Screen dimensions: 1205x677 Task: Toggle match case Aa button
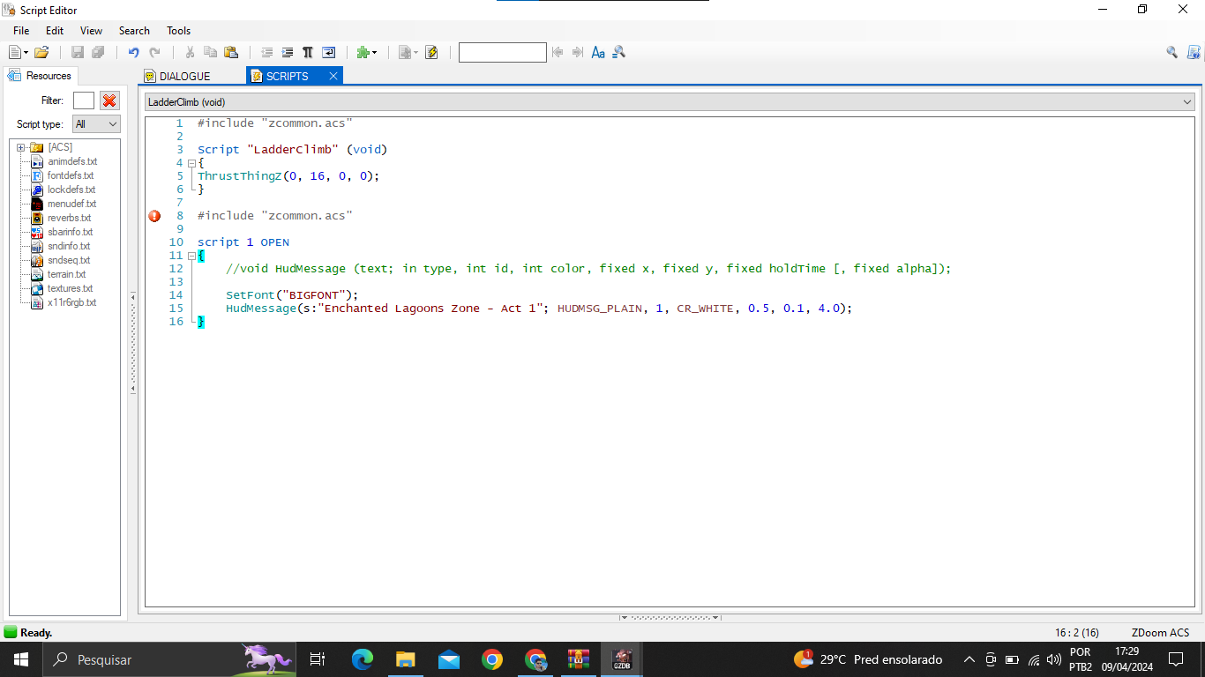(x=598, y=53)
